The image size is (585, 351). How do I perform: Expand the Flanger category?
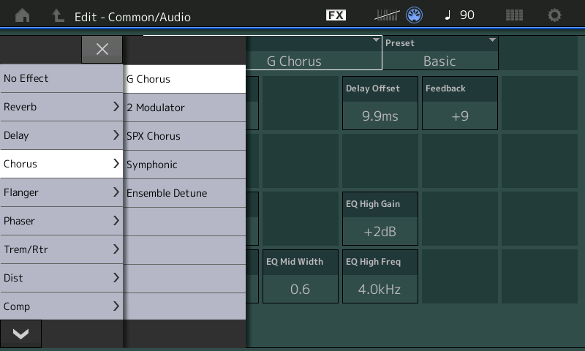pos(61,192)
